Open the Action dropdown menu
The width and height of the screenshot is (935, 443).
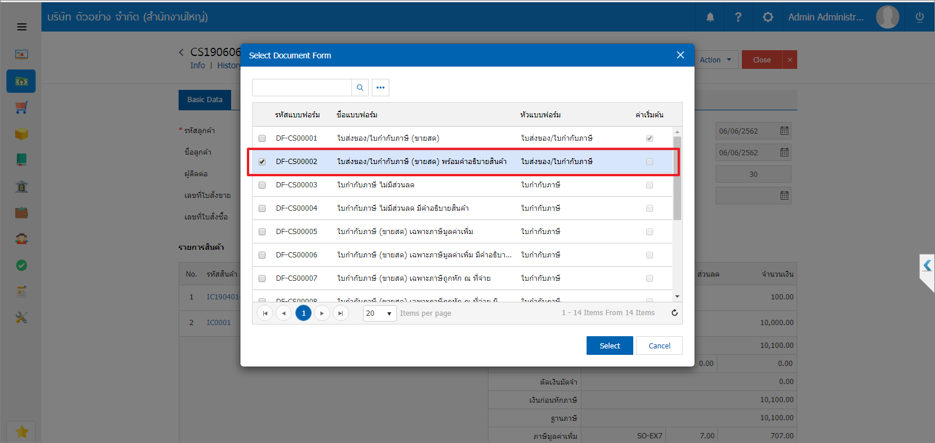point(716,60)
